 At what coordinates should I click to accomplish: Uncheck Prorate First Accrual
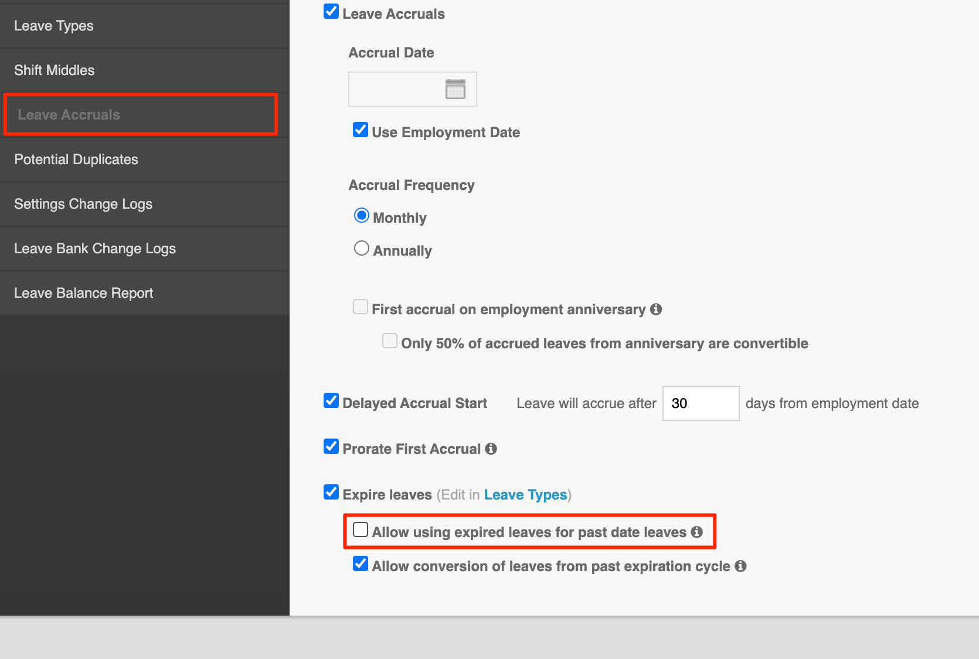pyautogui.click(x=331, y=447)
